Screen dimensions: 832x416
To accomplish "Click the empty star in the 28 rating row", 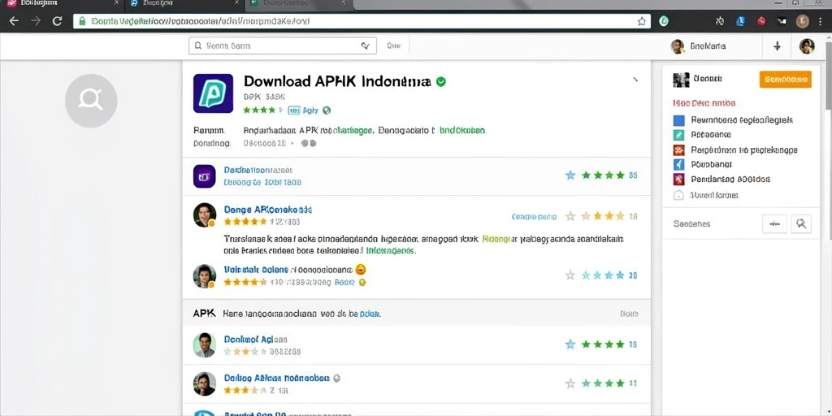I will [x=570, y=275].
